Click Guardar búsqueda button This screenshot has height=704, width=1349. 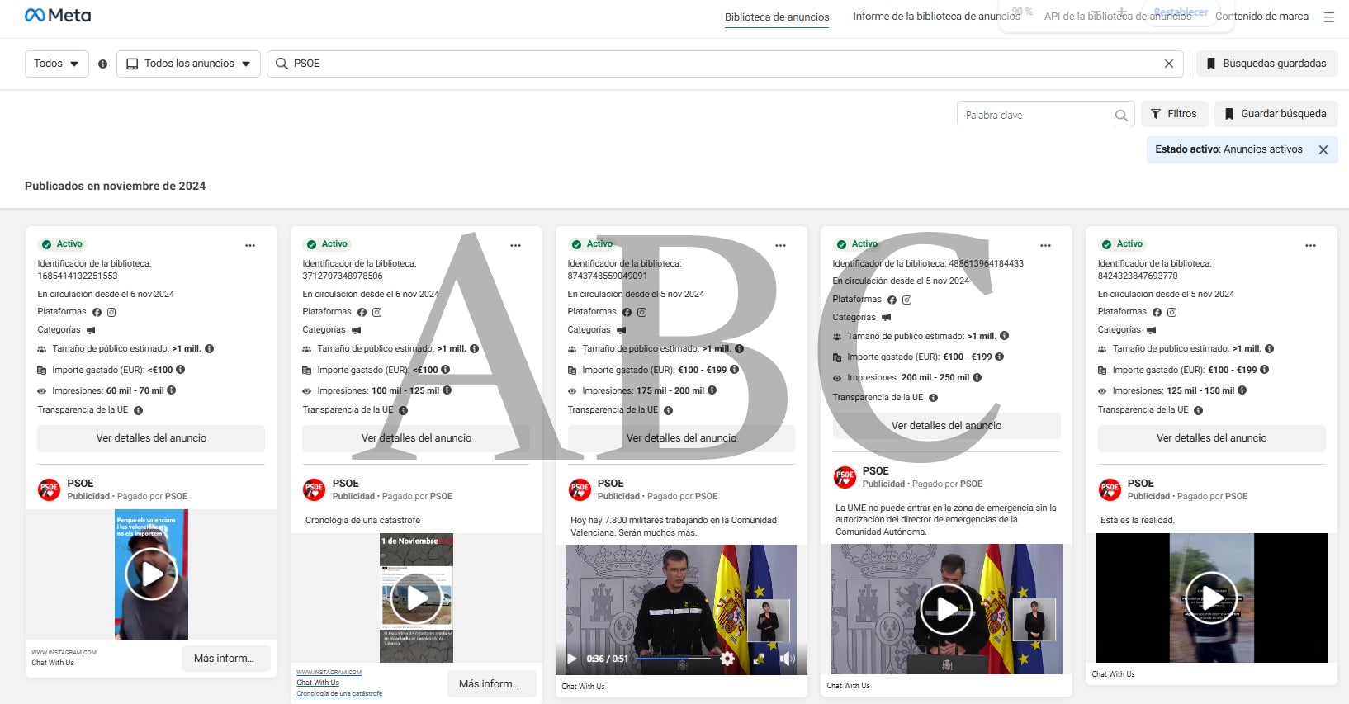(x=1276, y=114)
